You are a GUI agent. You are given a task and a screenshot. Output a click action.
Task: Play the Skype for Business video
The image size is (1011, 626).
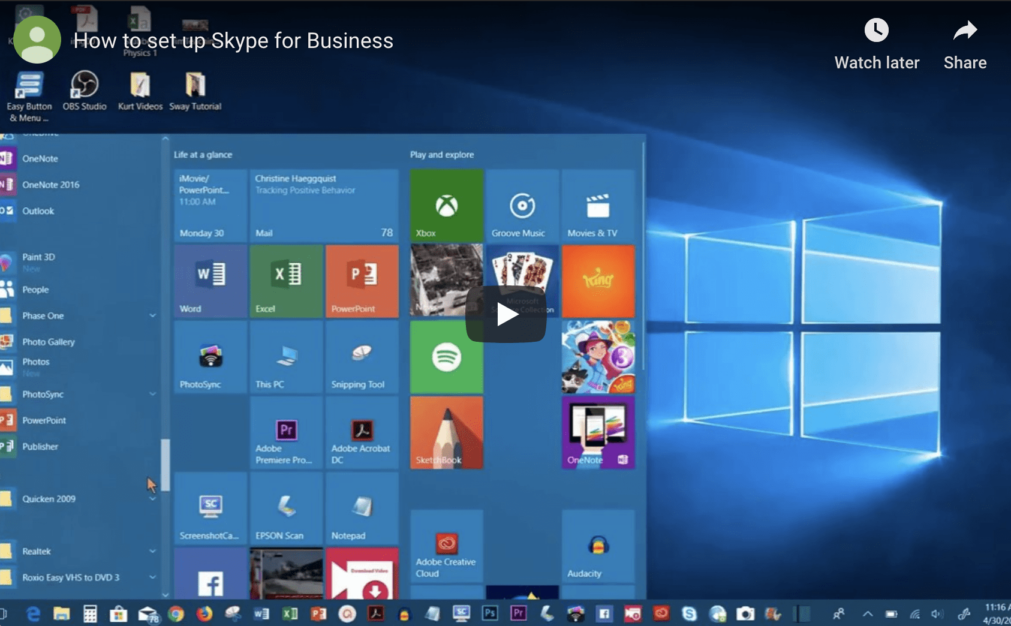[505, 314]
